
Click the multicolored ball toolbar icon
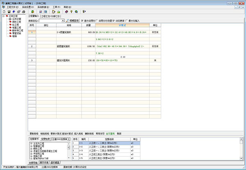click(76, 11)
